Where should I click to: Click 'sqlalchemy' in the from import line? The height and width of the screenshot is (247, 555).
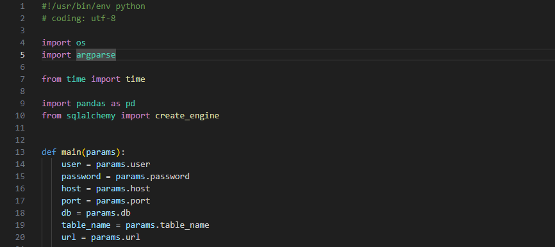[91, 116]
